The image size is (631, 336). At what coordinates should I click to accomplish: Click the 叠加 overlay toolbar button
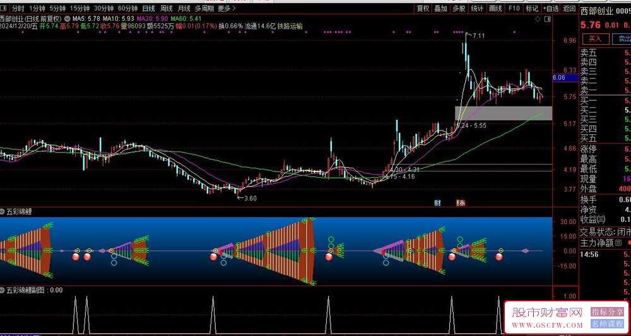[440, 8]
